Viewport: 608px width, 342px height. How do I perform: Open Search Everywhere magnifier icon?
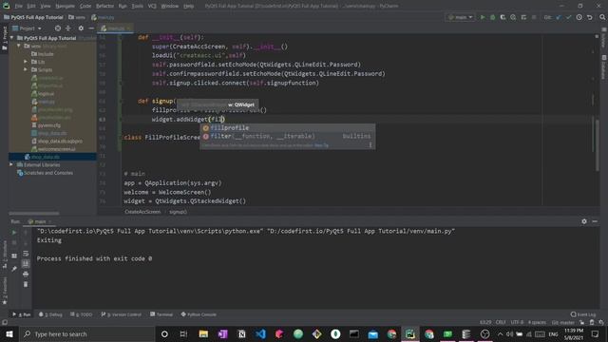(x=602, y=17)
